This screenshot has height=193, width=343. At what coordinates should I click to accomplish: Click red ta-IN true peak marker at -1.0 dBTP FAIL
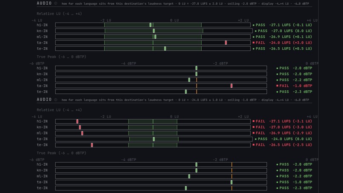click(x=232, y=86)
